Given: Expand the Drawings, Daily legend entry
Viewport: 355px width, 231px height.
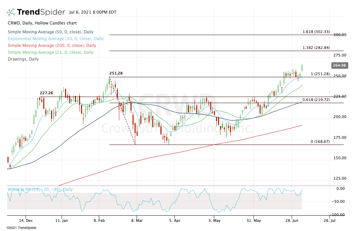Looking at the screenshot, I should [x=23, y=59].
